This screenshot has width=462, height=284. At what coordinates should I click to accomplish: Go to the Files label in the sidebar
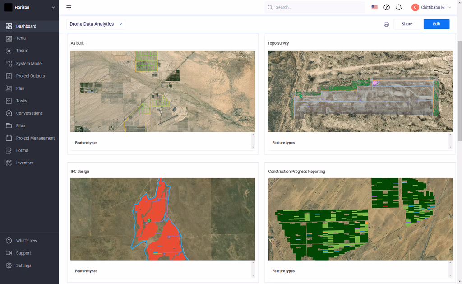20,126
